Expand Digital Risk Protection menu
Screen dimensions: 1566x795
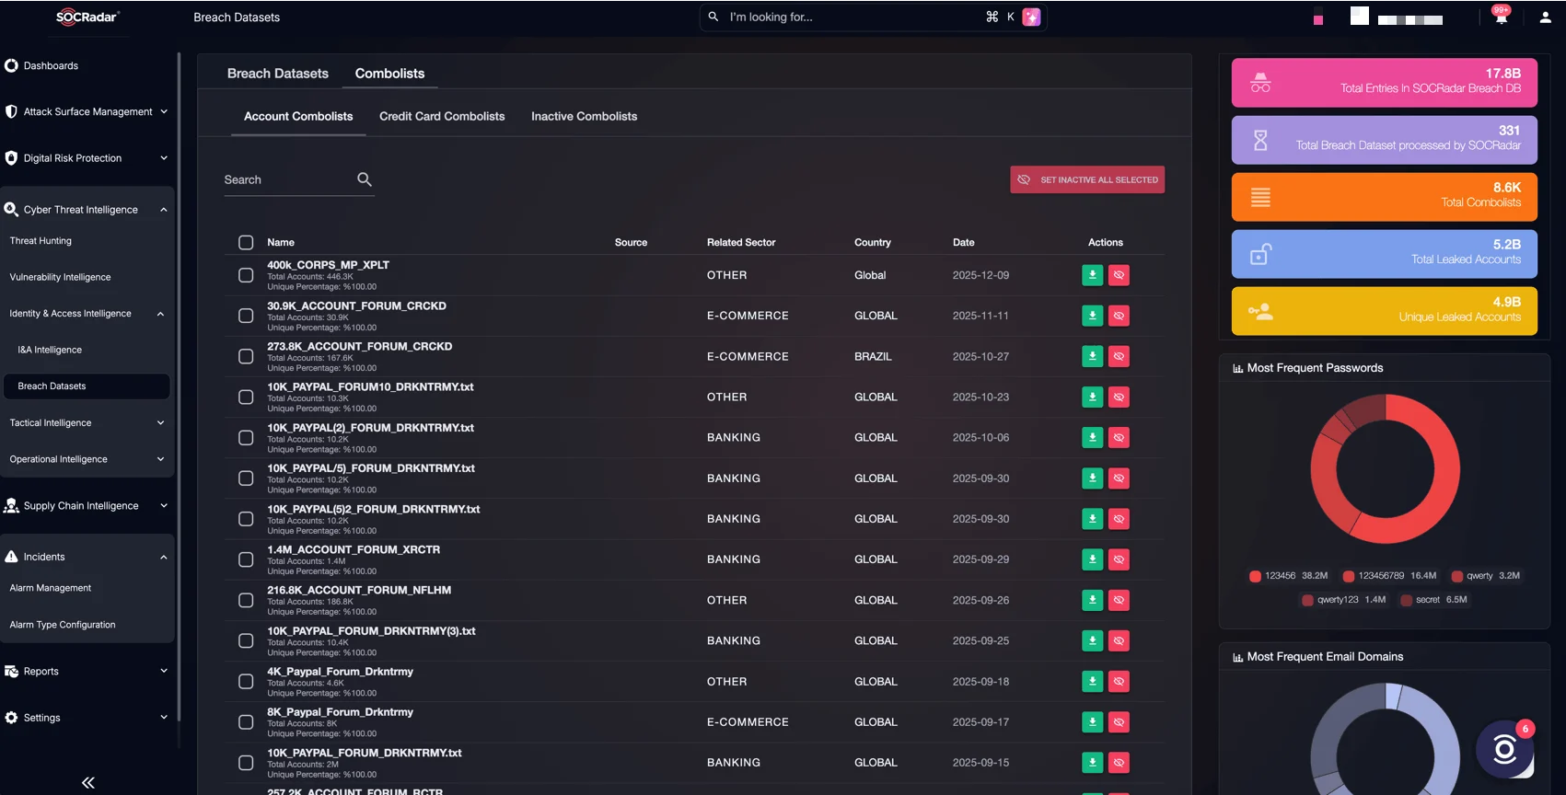87,157
